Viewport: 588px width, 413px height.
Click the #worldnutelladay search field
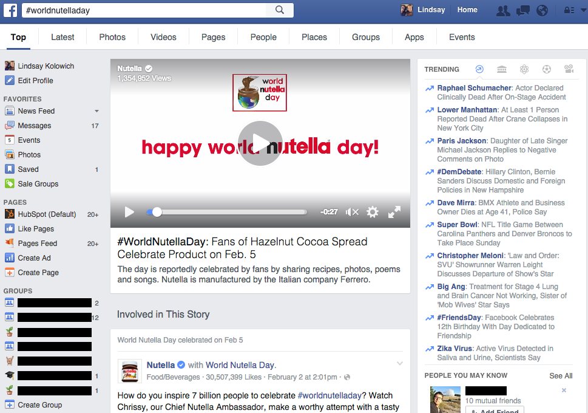click(x=144, y=10)
